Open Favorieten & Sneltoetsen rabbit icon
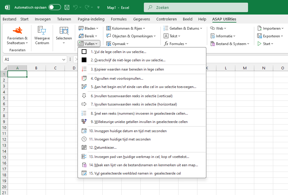 (17, 30)
